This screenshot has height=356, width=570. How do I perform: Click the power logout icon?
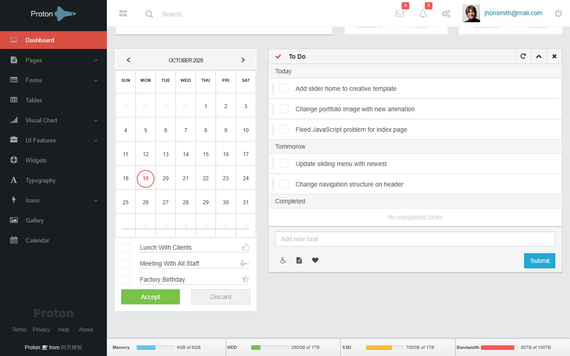point(558,13)
